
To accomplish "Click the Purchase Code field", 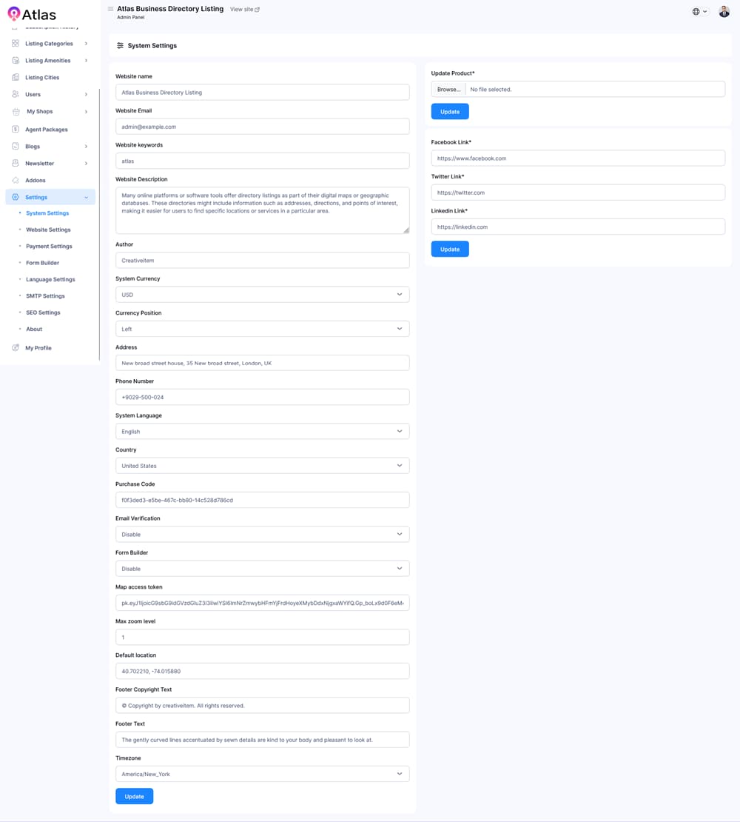I will coord(263,500).
